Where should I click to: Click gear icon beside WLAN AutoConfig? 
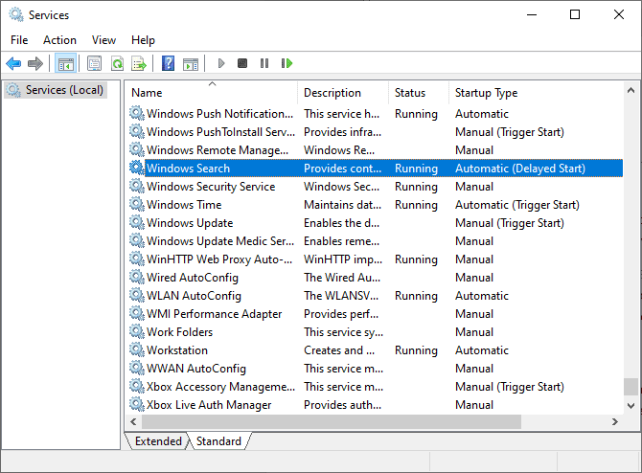(137, 295)
